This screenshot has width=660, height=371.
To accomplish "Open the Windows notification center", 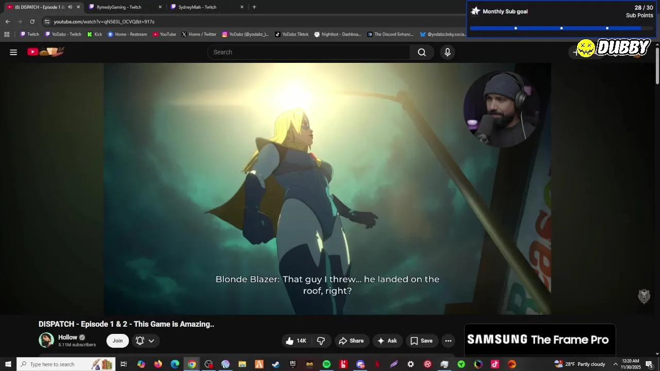I will pos(649,364).
